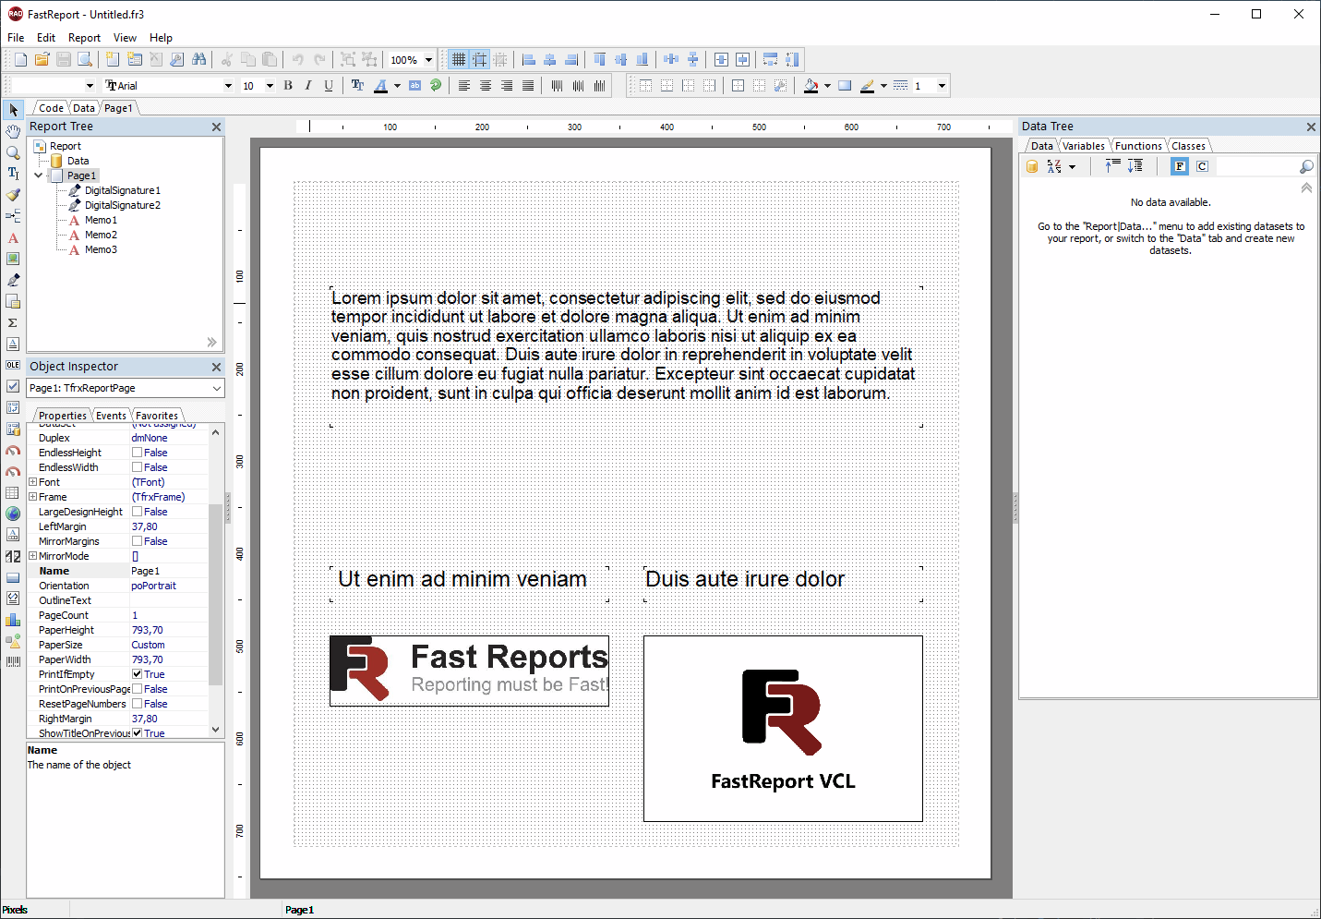This screenshot has width=1321, height=919.
Task: Open the zoom percentage dropdown
Action: click(426, 59)
